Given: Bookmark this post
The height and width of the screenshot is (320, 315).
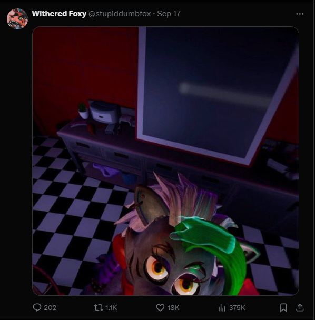Looking at the screenshot, I should pos(283,307).
